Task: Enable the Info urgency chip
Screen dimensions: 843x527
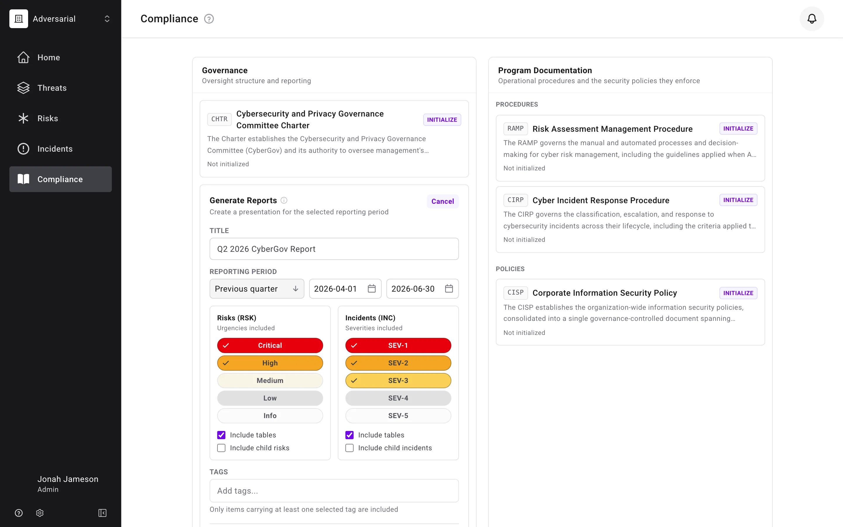Action: pos(270,415)
